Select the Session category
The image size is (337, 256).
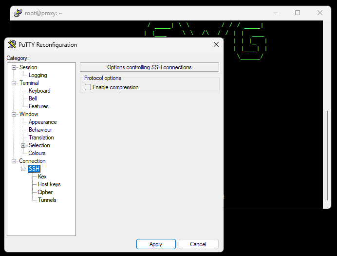pyautogui.click(x=28, y=67)
